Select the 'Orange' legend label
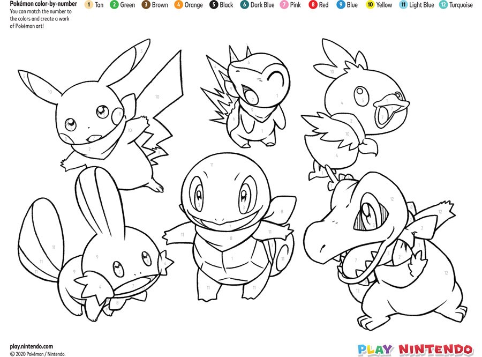This screenshot has height=357, width=482. tap(194, 5)
